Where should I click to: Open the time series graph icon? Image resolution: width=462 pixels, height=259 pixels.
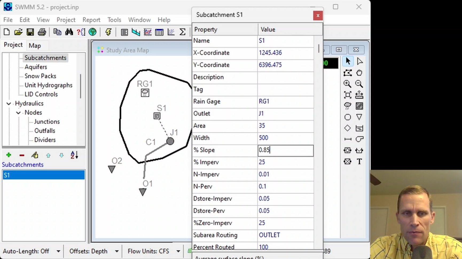pos(148,32)
